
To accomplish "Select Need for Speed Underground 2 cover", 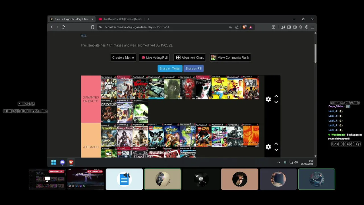I will pyautogui.click(x=125, y=111).
